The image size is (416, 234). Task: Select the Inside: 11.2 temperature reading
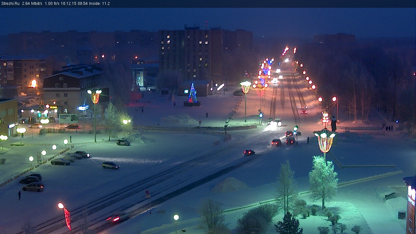coord(99,4)
